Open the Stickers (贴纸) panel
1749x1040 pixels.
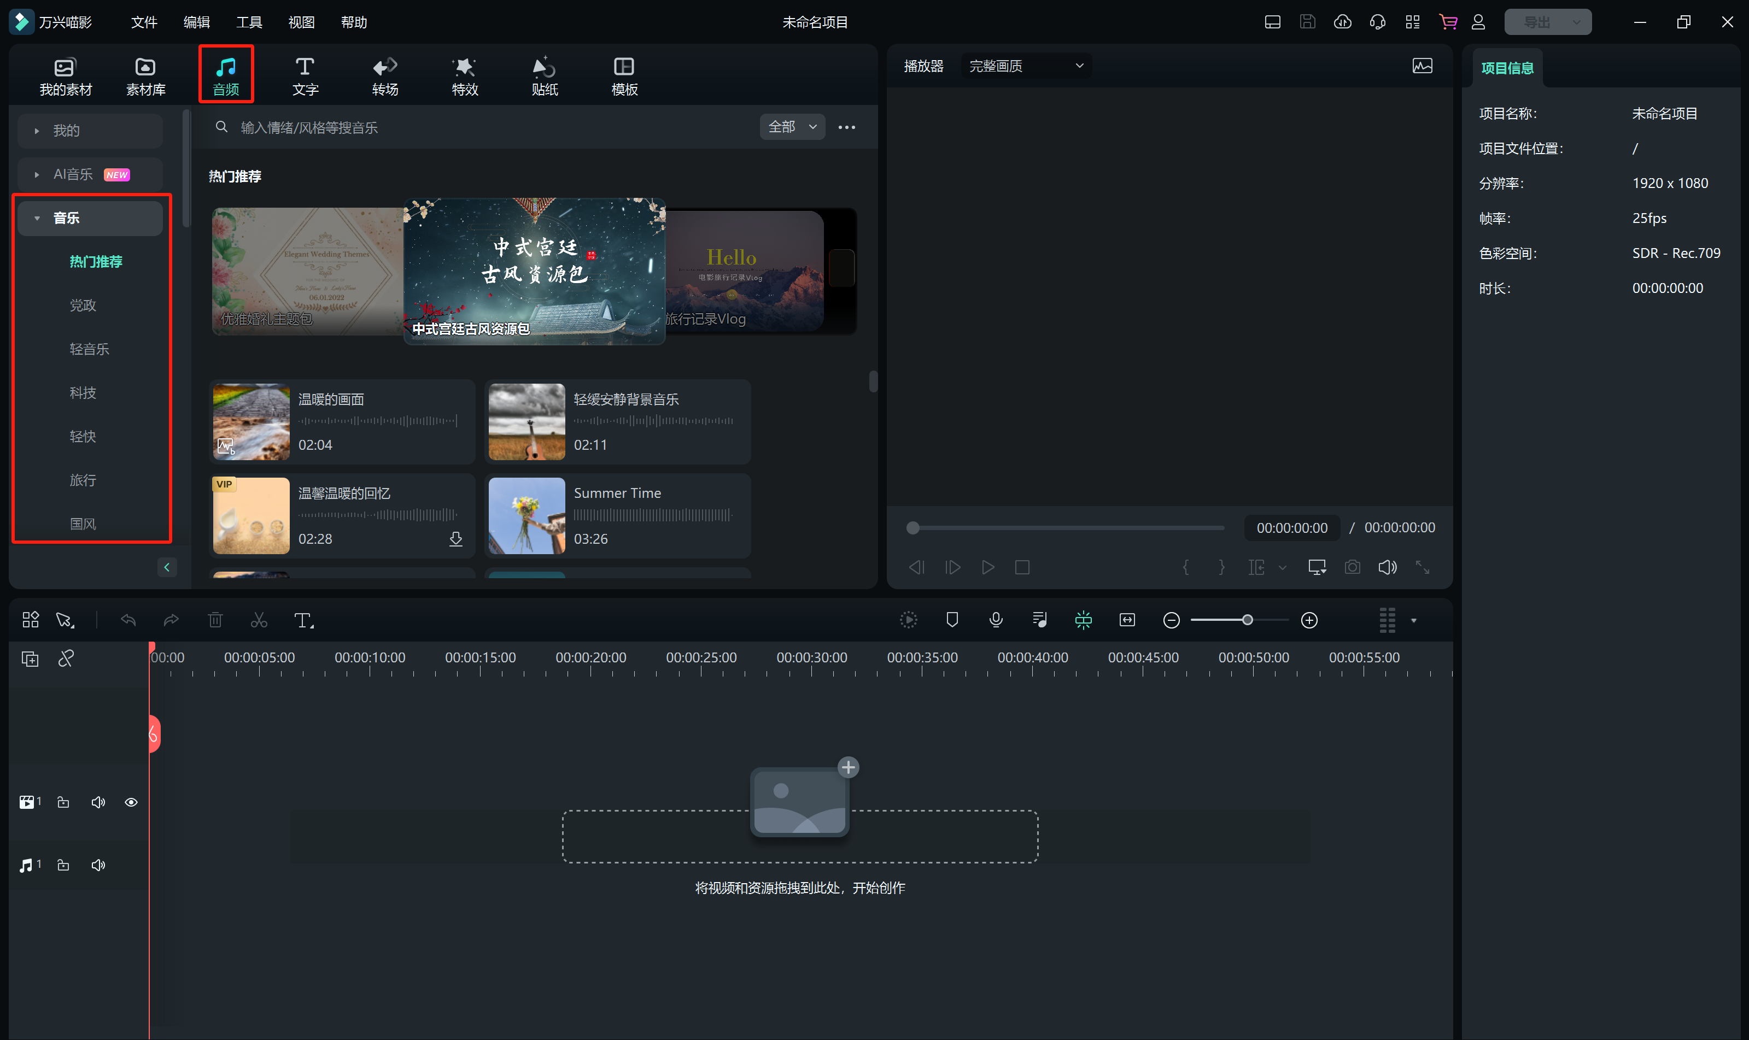click(x=544, y=75)
